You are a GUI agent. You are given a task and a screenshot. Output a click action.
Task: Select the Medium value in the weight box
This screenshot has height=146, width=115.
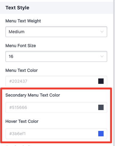(16, 32)
